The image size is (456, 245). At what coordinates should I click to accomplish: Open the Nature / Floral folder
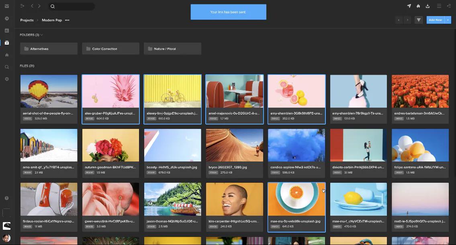coord(172,49)
